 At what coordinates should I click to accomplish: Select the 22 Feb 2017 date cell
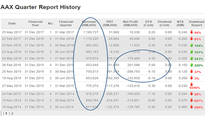(12, 39)
